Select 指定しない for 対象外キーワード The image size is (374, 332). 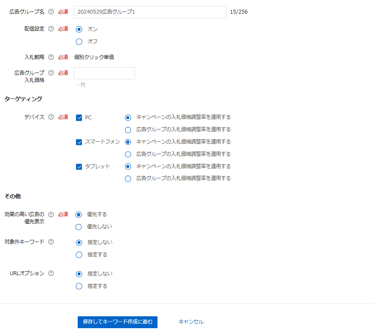pos(79,242)
